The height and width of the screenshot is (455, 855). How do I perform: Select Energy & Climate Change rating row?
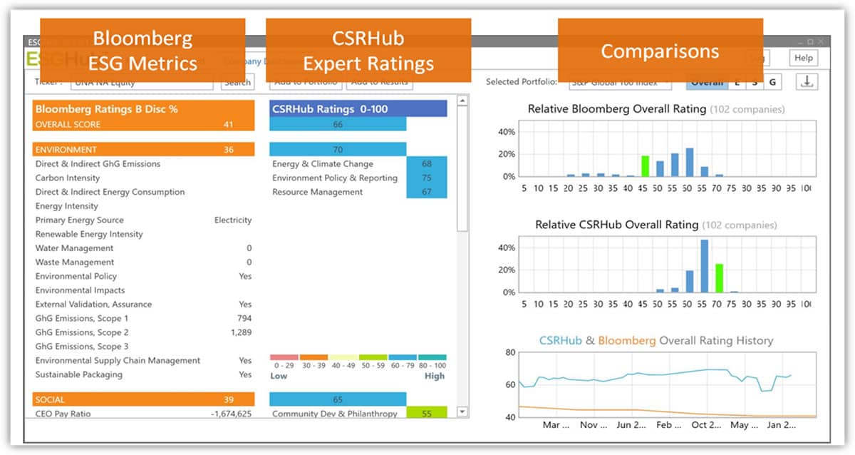pyautogui.click(x=358, y=164)
